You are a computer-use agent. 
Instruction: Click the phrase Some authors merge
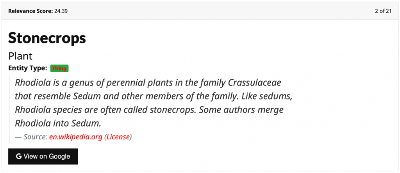tap(241, 110)
